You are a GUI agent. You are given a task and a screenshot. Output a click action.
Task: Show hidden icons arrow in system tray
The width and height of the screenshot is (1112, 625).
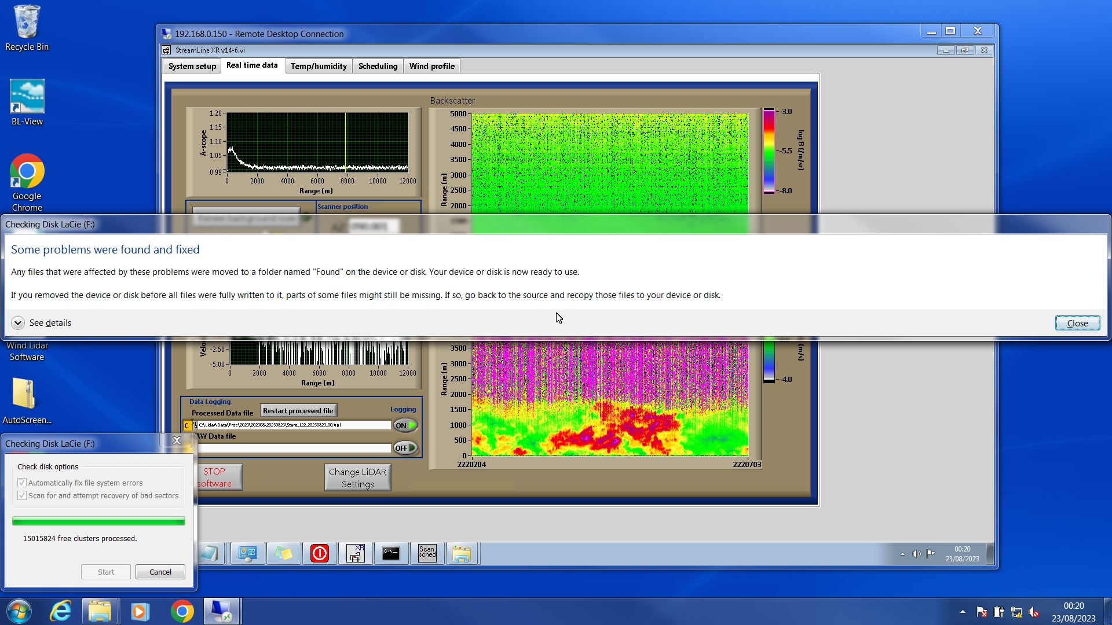click(x=963, y=611)
